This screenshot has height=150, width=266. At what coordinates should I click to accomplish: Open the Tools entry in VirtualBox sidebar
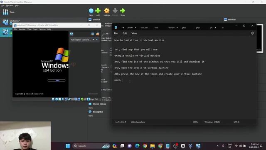[x=8, y=12]
